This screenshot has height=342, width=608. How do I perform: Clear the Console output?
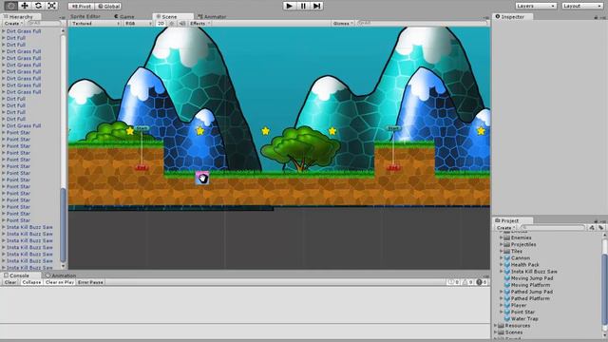10,282
